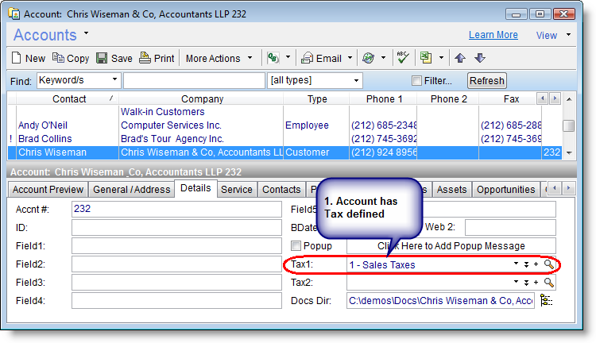Screen dimensions: 596x343
Task: Save the account with the Save icon
Action: [102, 58]
